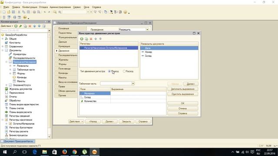Image resolution: width=278 pixels, height=156 pixels.
Task: Click the Paste clipboard toolbar icon
Action: (28, 12)
